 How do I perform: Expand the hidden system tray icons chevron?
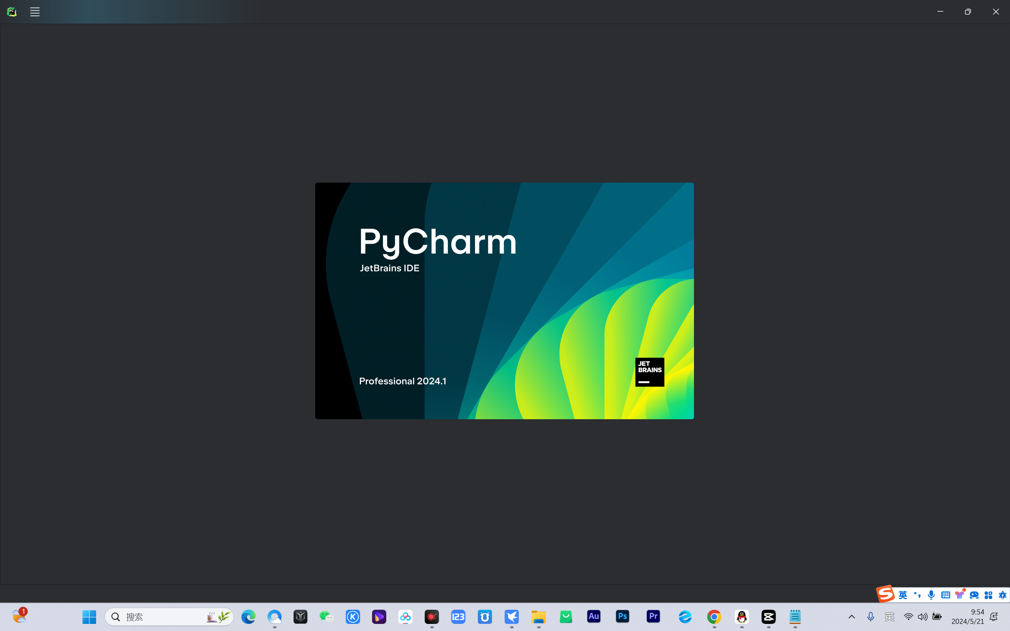852,616
